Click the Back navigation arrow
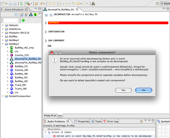The image size is (170, 138). tap(78, 4)
